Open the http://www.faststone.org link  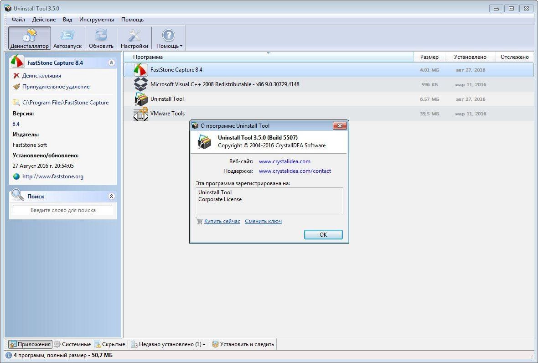53,176
